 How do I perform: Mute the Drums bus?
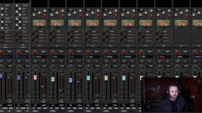tap(35, 61)
